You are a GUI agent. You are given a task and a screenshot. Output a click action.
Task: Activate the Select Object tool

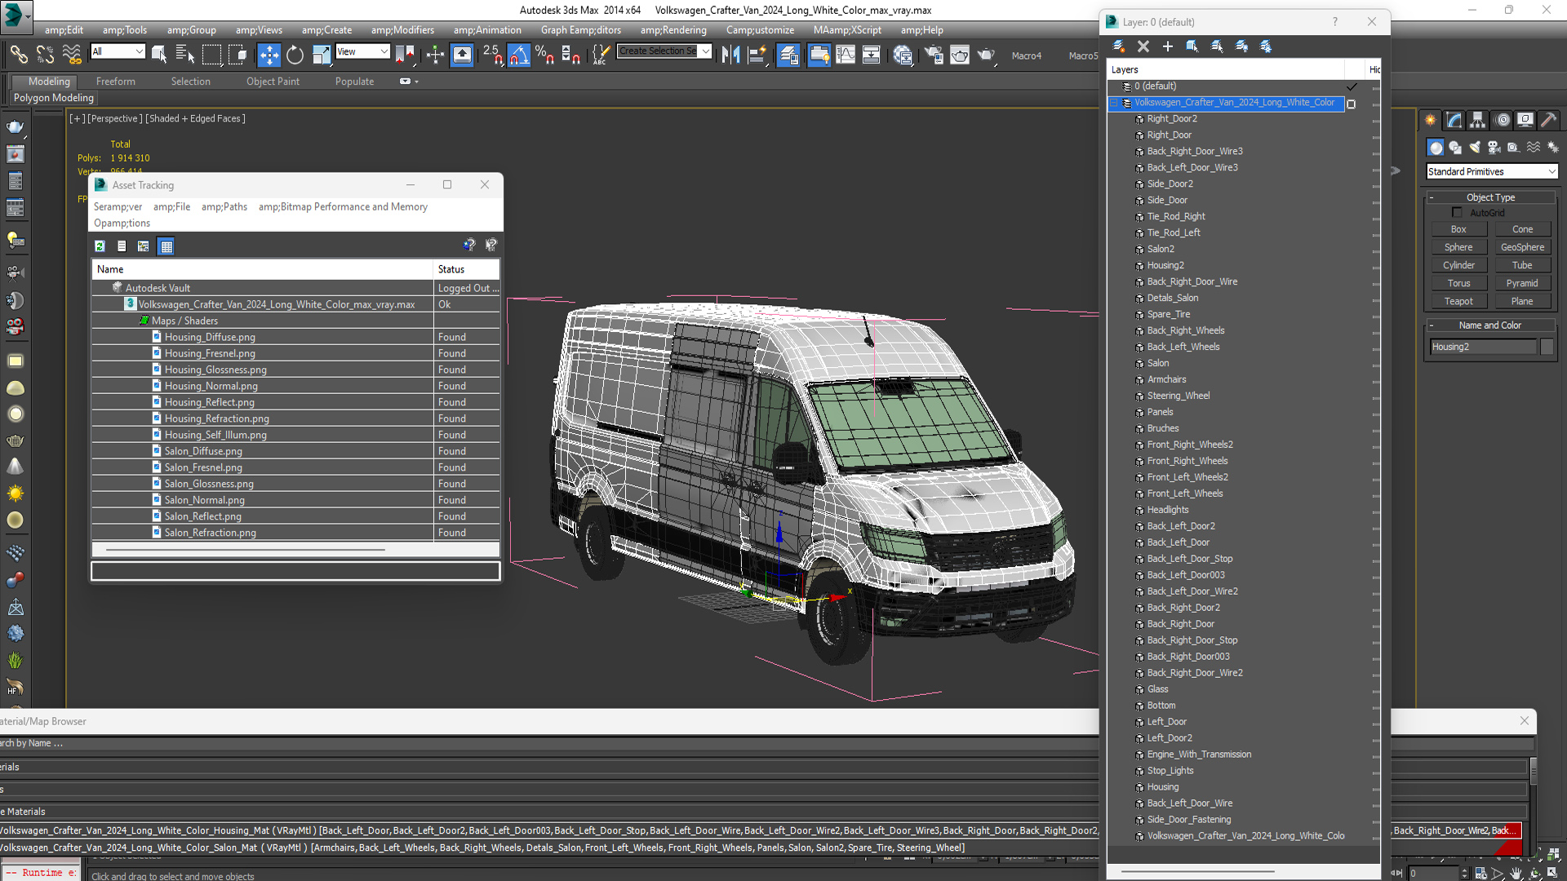tap(159, 54)
